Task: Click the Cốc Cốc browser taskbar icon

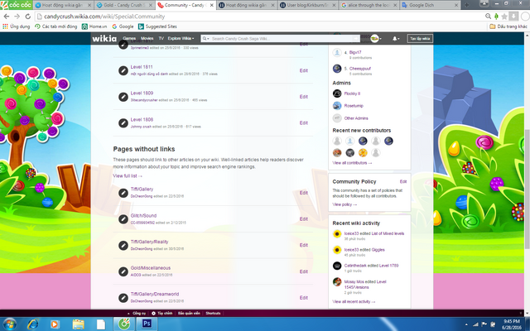Action: 123,324
